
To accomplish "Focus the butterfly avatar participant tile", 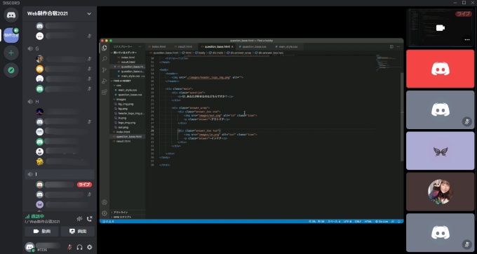I will (x=440, y=151).
